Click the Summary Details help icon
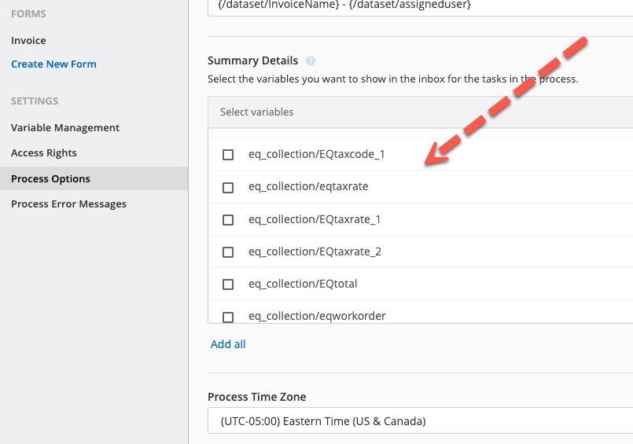The height and width of the screenshot is (444, 633). [311, 61]
